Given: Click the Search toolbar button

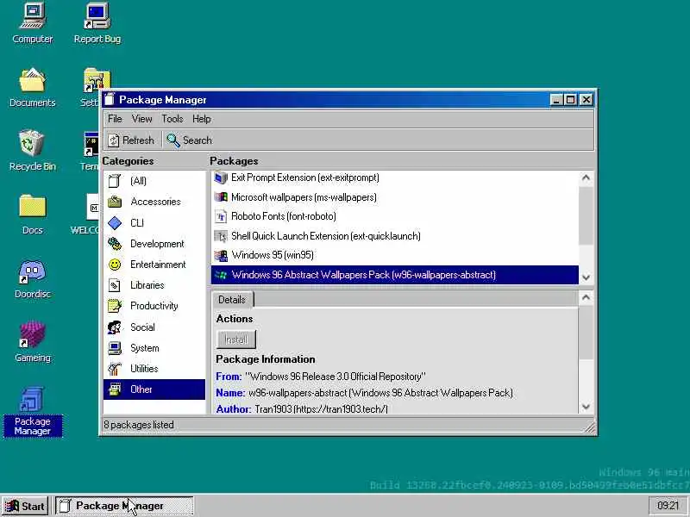Looking at the screenshot, I should (x=189, y=140).
